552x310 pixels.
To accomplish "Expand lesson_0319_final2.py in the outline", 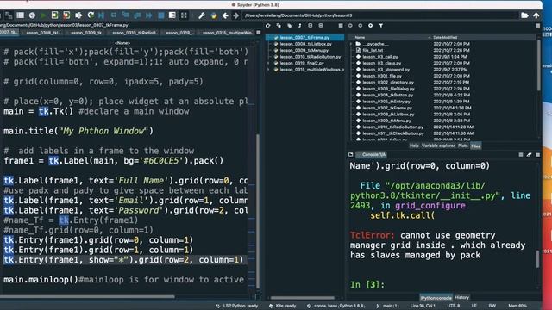I will (268, 63).
